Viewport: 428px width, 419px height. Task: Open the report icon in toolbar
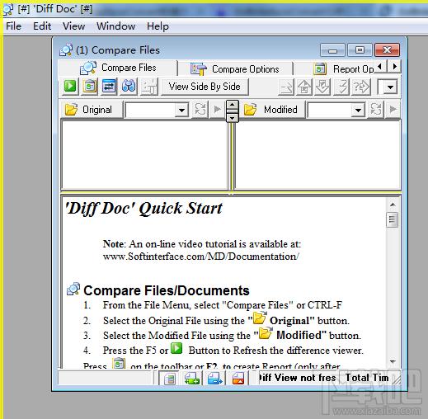90,87
